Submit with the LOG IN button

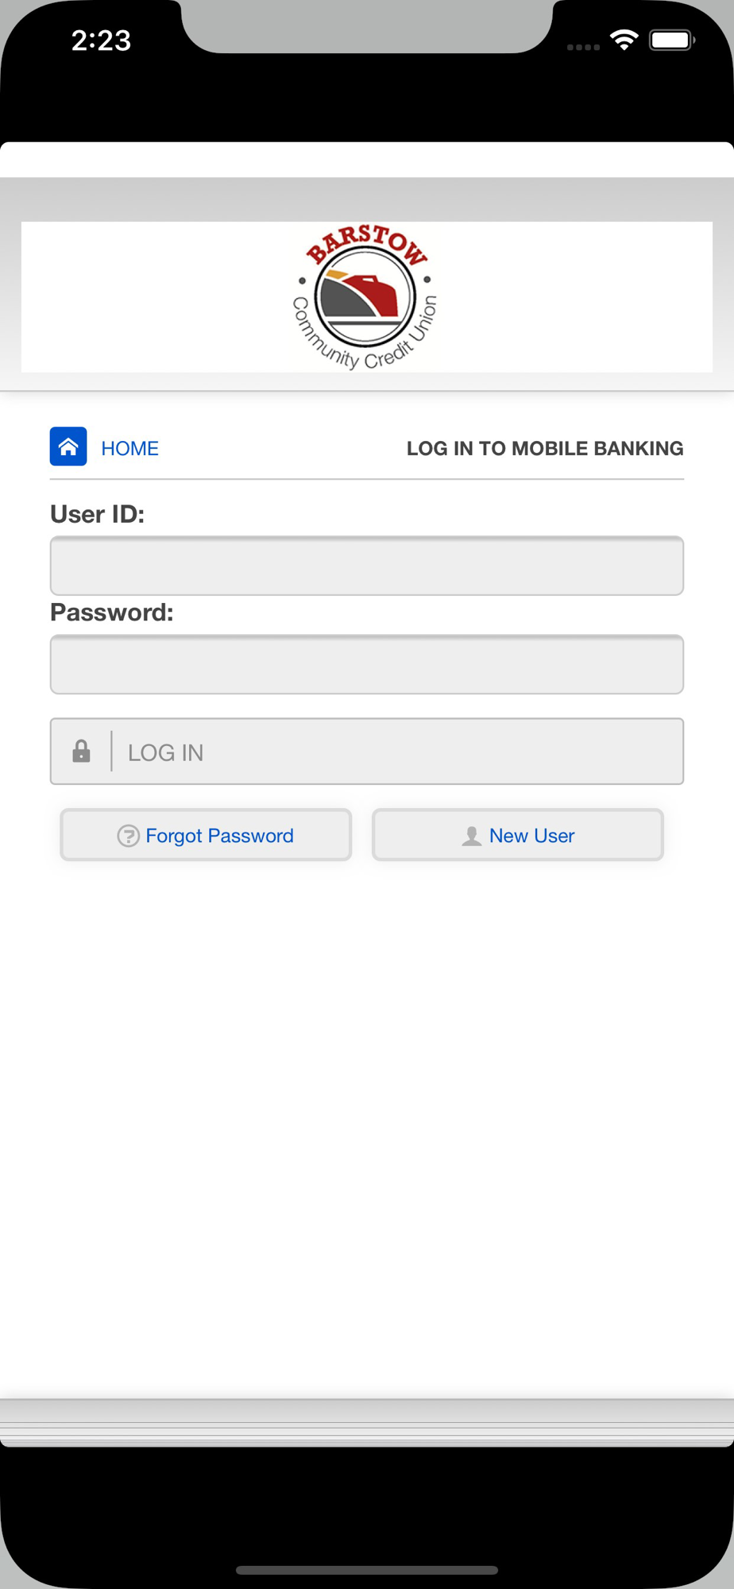click(x=367, y=752)
